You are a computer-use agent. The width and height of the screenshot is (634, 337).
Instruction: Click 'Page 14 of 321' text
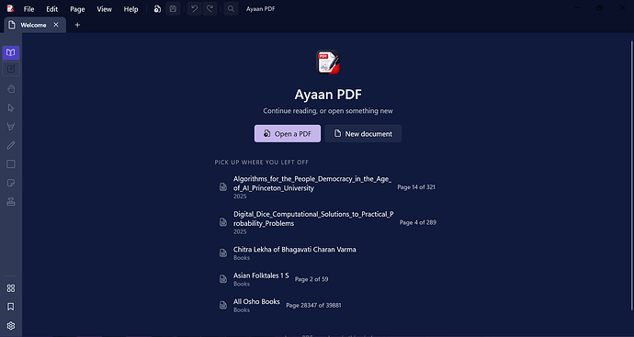pos(416,187)
